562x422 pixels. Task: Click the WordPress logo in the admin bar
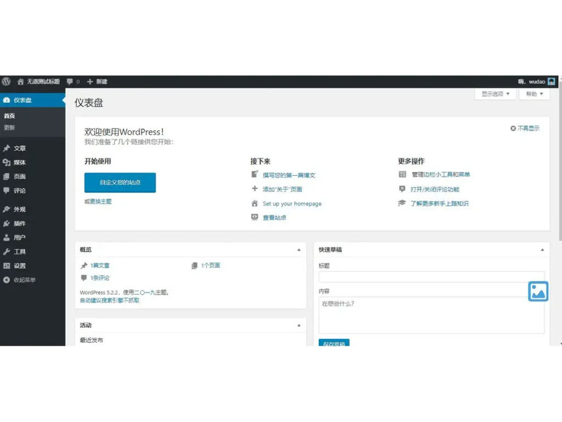point(6,81)
